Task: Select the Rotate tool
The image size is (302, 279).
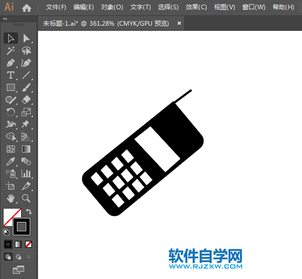Action: 11,112
